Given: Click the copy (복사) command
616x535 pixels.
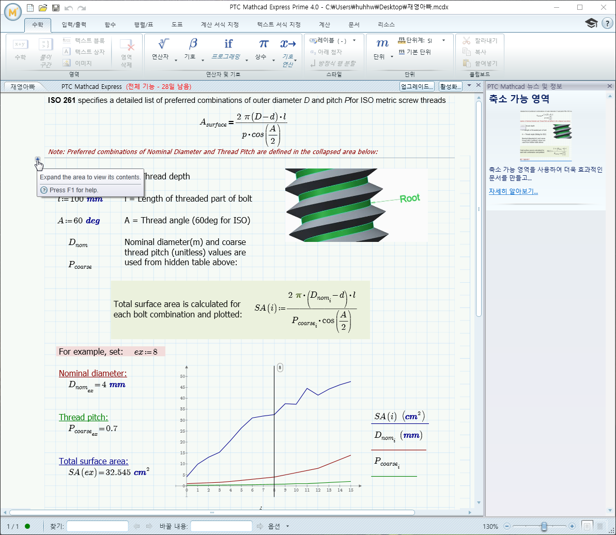Looking at the screenshot, I should pyautogui.click(x=474, y=52).
